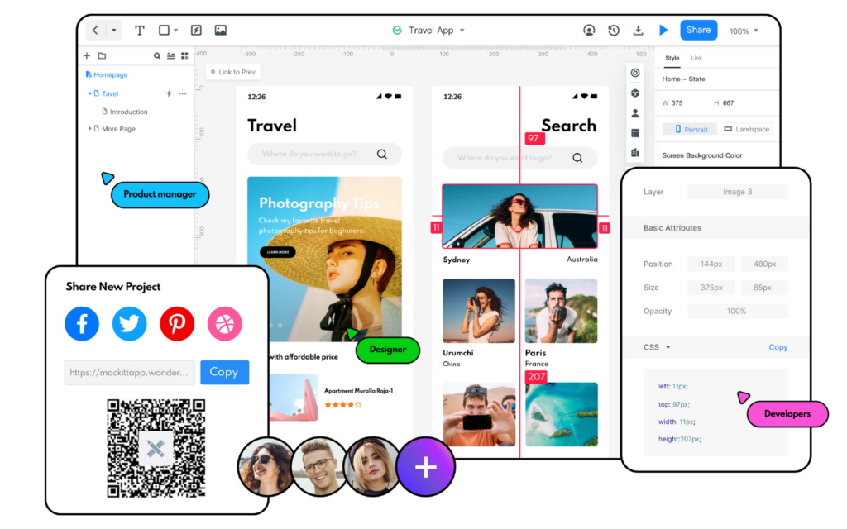This screenshot has width=847, height=529.
Task: Click the green saved status checkmark
Action: tap(397, 31)
